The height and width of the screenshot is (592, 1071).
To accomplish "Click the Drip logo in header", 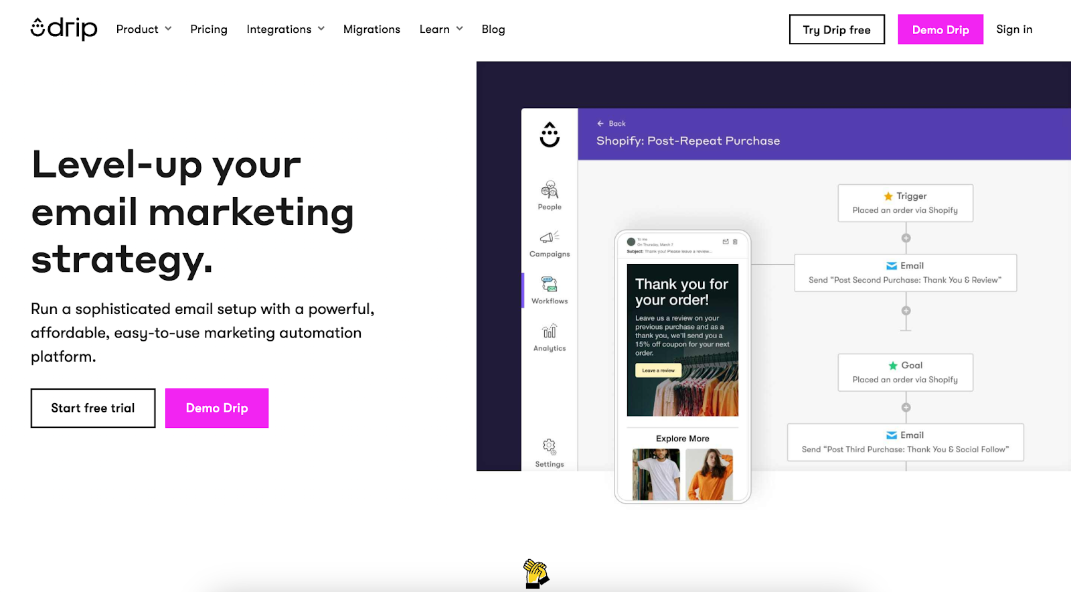I will coord(64,29).
